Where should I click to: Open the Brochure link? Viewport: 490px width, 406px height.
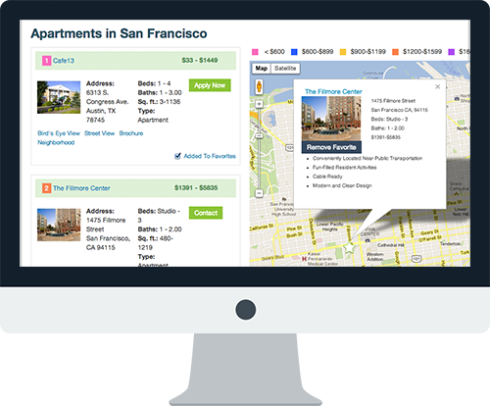131,133
